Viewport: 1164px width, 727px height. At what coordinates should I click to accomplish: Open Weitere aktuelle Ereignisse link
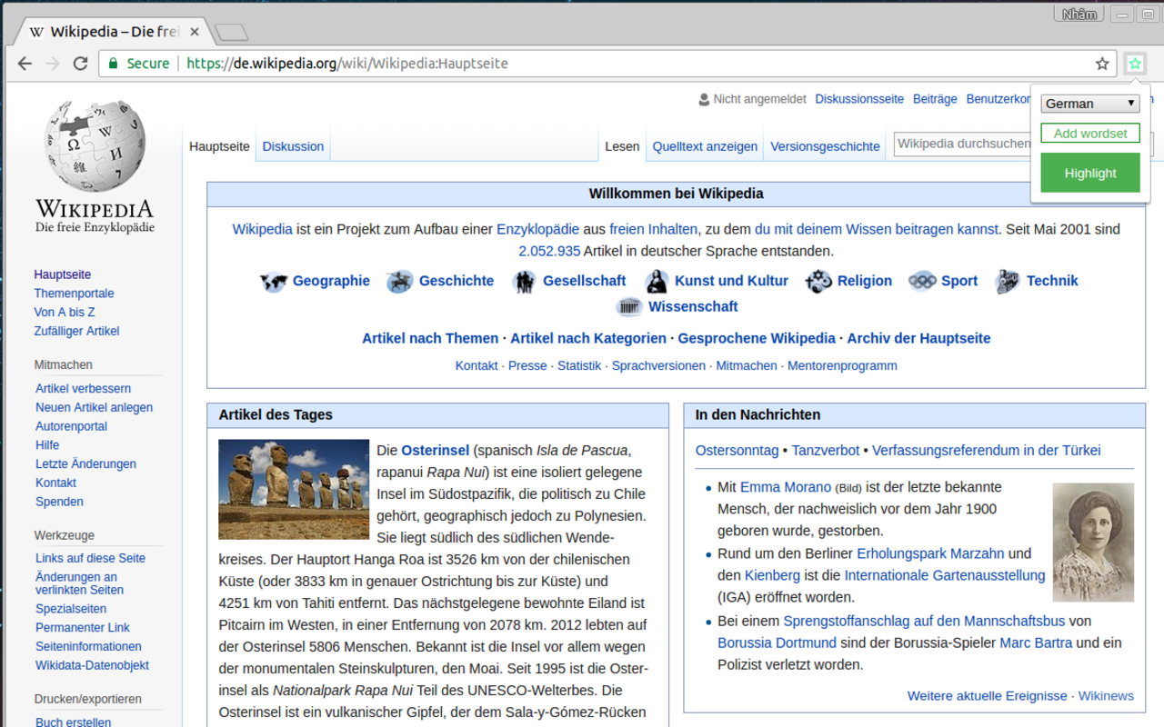tap(987, 696)
